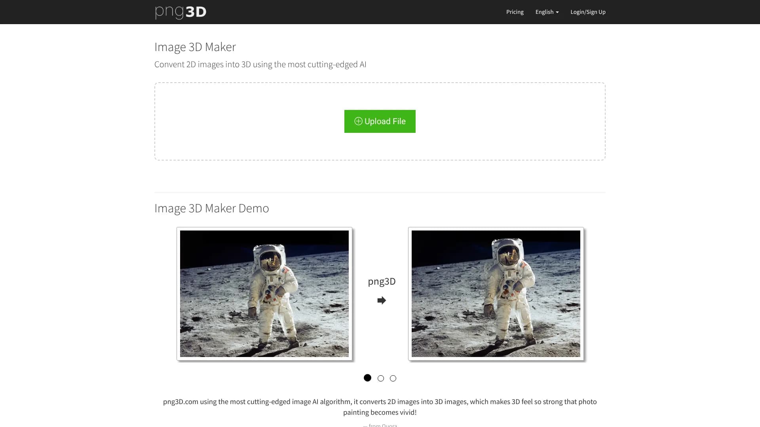760x427 pixels.
Task: Click the png3D logo in the navbar
Action: 180,12
